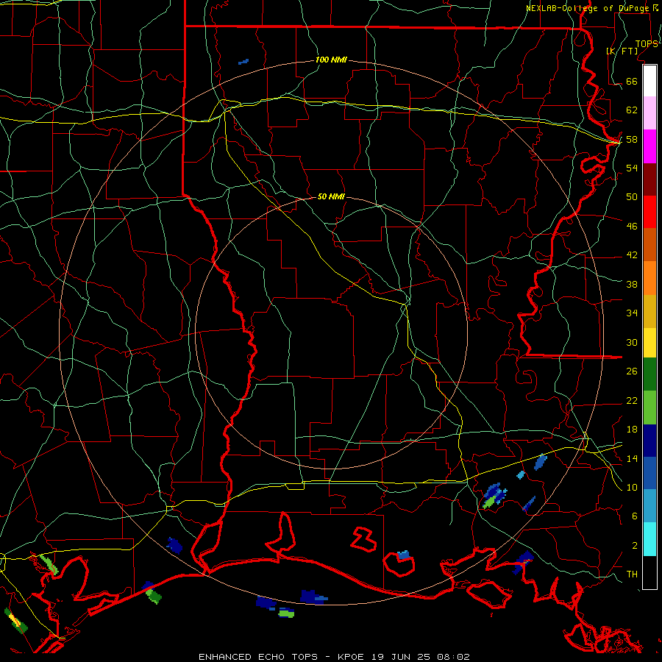
Task: Click the white swatch on the tops scale
Action: (x=649, y=81)
